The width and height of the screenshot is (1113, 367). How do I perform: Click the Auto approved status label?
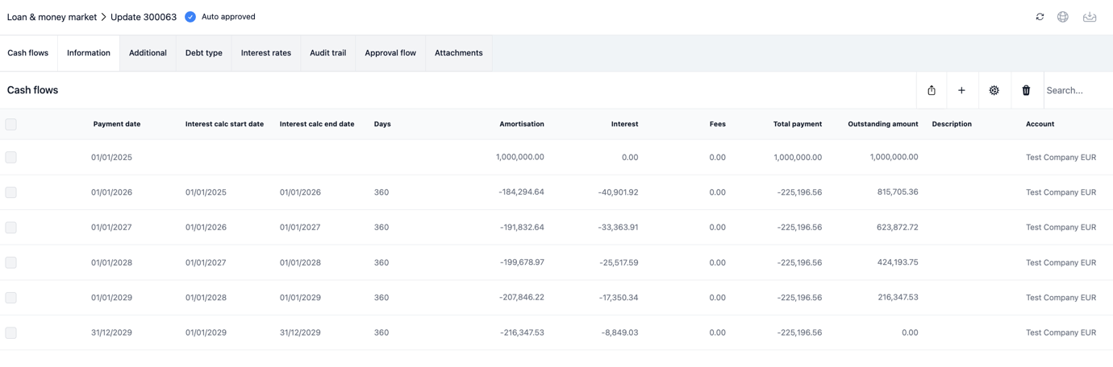(x=228, y=17)
